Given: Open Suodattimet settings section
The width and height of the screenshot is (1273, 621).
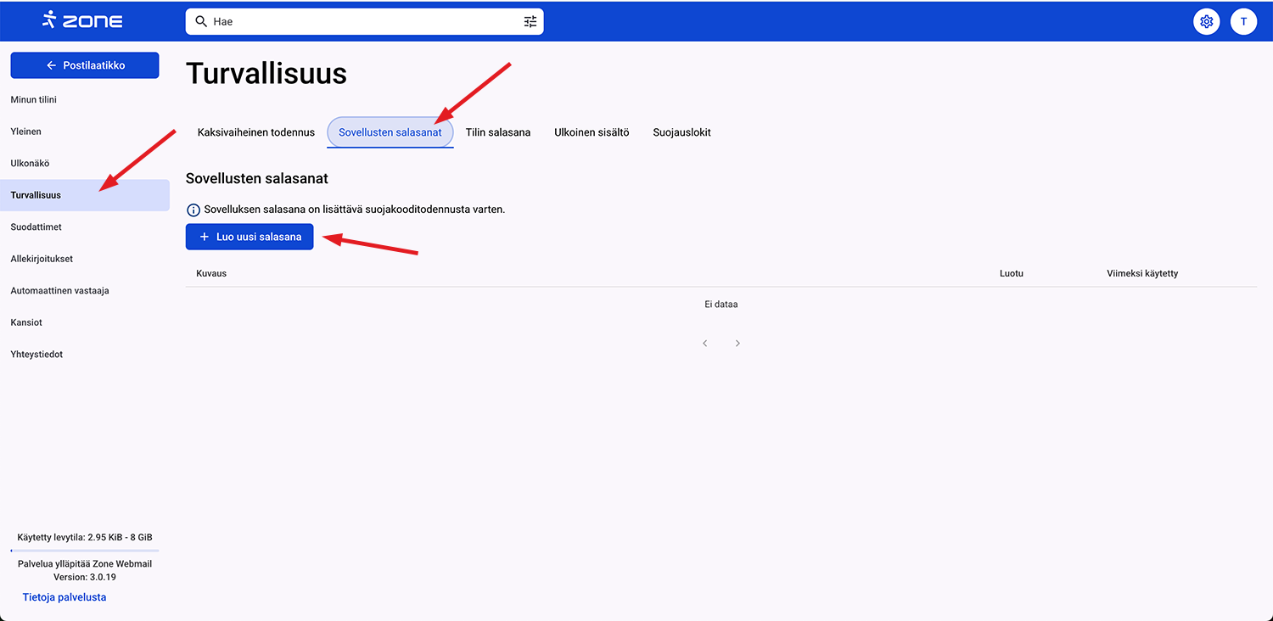Looking at the screenshot, I should click(x=36, y=227).
